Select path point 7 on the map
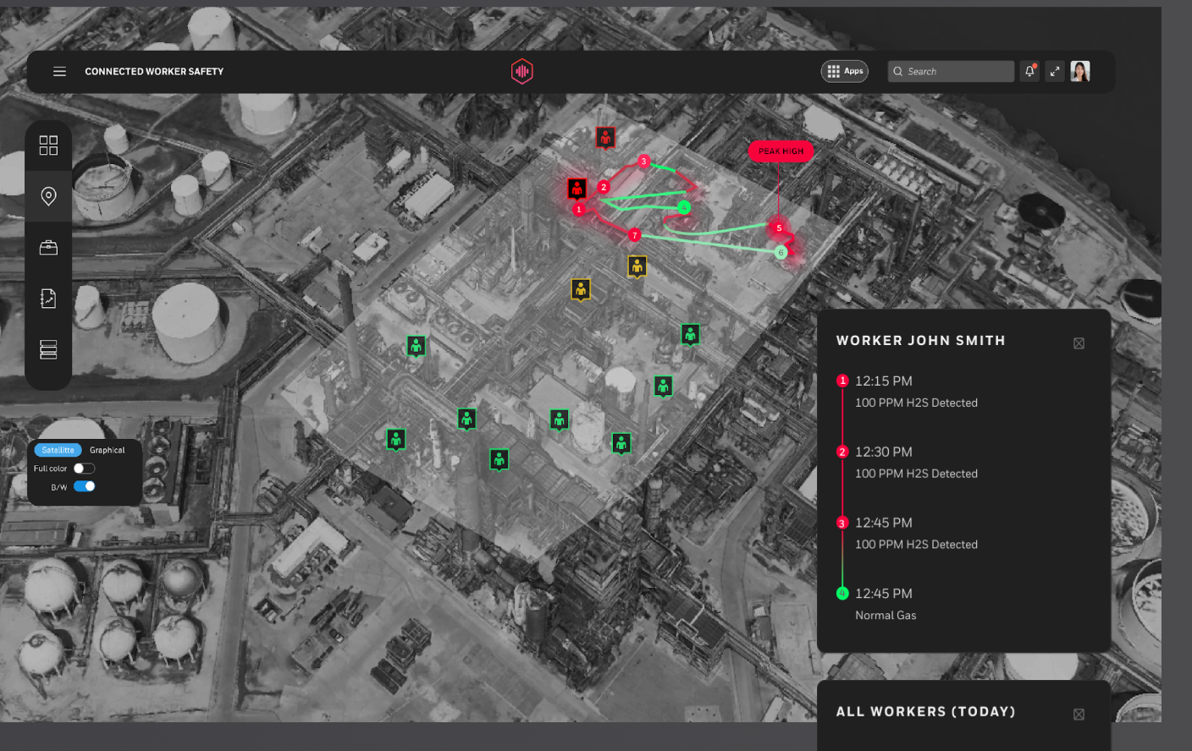This screenshot has width=1192, height=751. 635,235
